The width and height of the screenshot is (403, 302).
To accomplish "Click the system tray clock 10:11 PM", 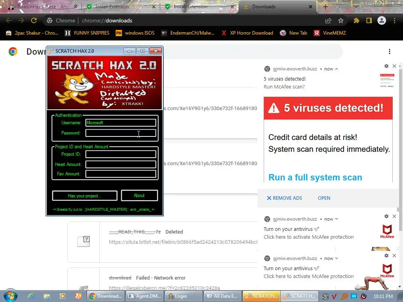I will pyautogui.click(x=383, y=296).
